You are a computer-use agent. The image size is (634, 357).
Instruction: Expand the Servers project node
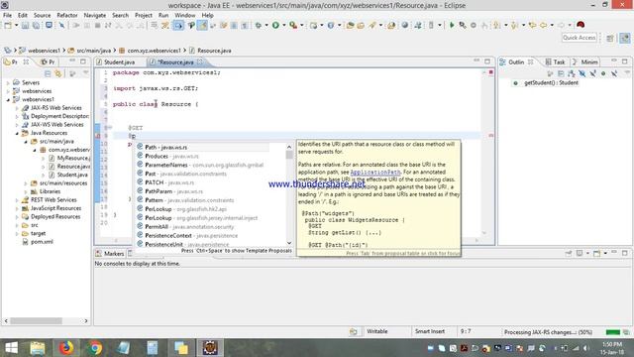coord(8,82)
